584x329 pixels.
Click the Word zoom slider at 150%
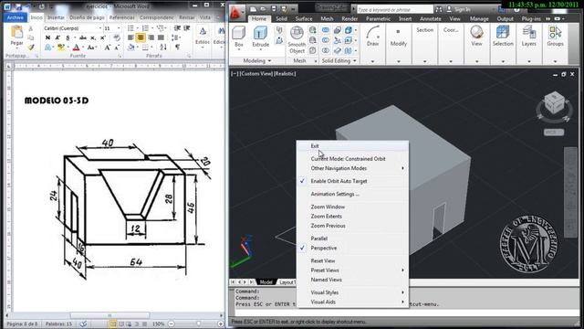pyautogui.click(x=198, y=324)
